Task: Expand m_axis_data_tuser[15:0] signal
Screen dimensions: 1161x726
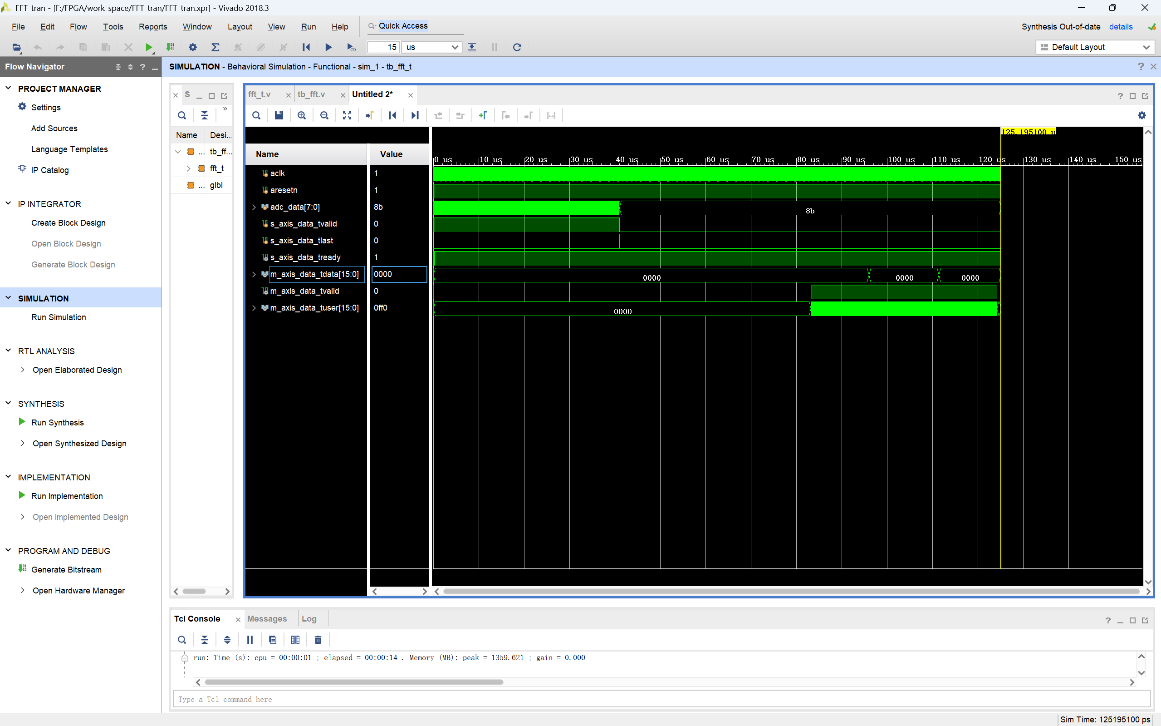Action: point(254,308)
